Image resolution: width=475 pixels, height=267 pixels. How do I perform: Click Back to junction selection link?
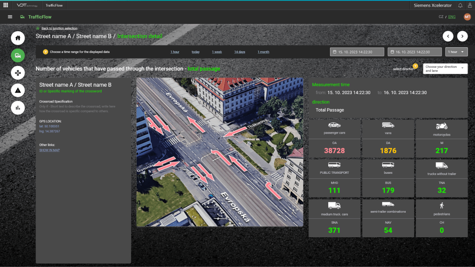(x=60, y=28)
